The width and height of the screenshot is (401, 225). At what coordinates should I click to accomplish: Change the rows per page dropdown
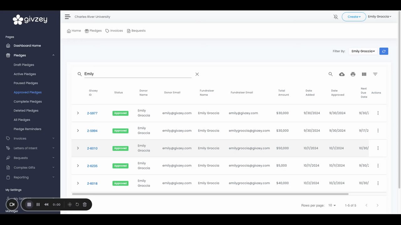(332, 205)
